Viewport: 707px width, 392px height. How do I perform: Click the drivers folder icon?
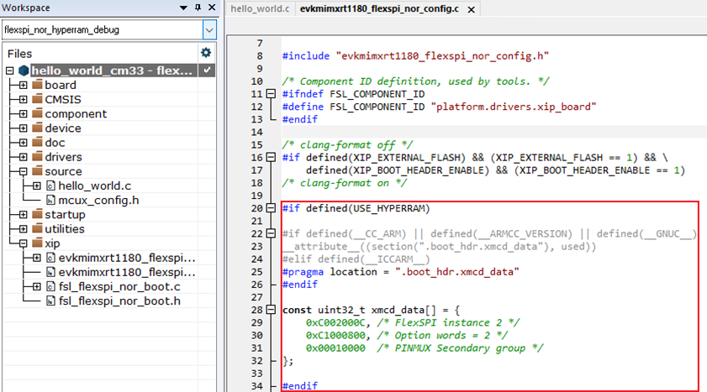[x=37, y=157]
